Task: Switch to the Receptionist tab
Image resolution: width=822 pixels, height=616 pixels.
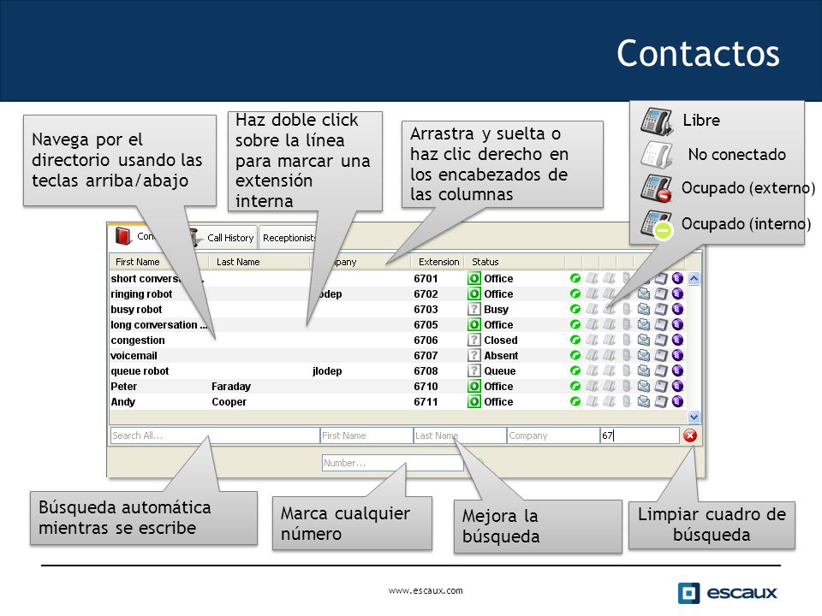Action: pyautogui.click(x=289, y=238)
